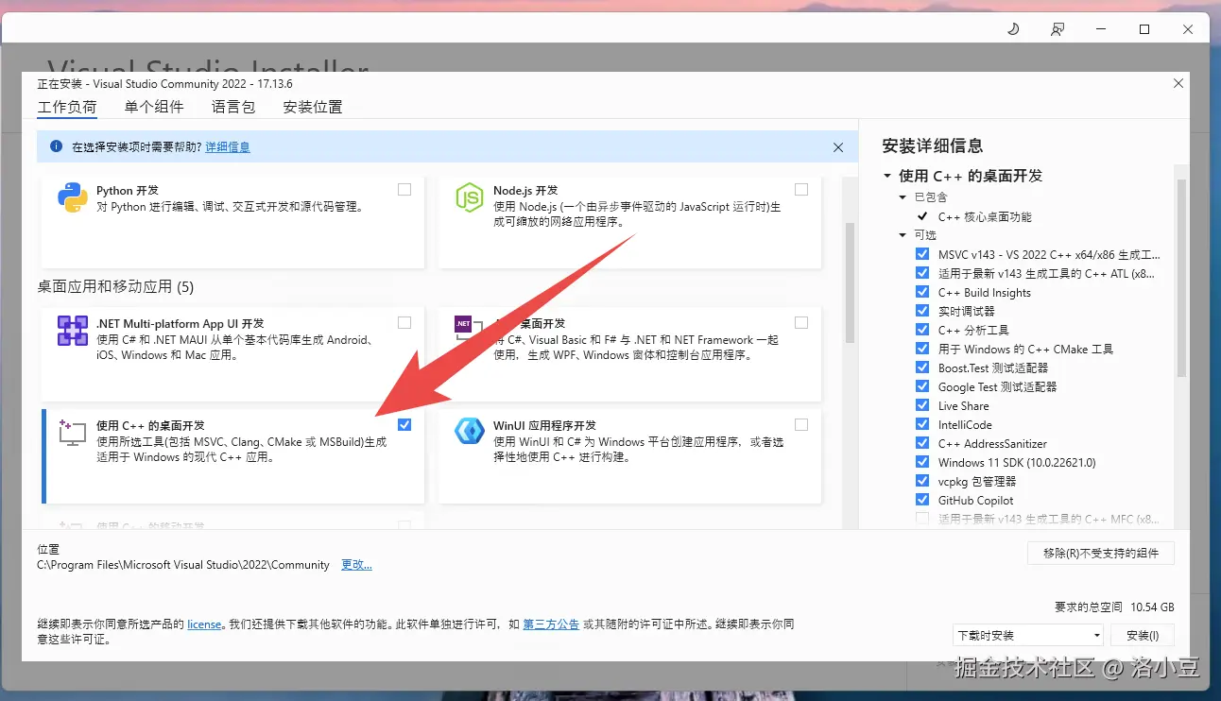Open the license link
1221x701 pixels.
coord(204,624)
